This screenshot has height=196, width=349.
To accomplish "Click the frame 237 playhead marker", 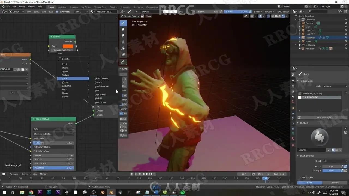I will click(x=265, y=178).
